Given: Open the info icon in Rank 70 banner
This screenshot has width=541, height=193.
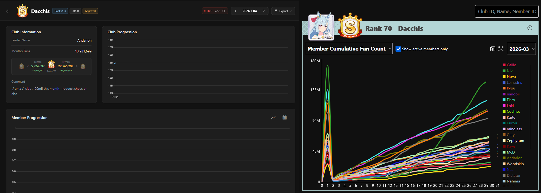Looking at the screenshot, I should (x=530, y=28).
